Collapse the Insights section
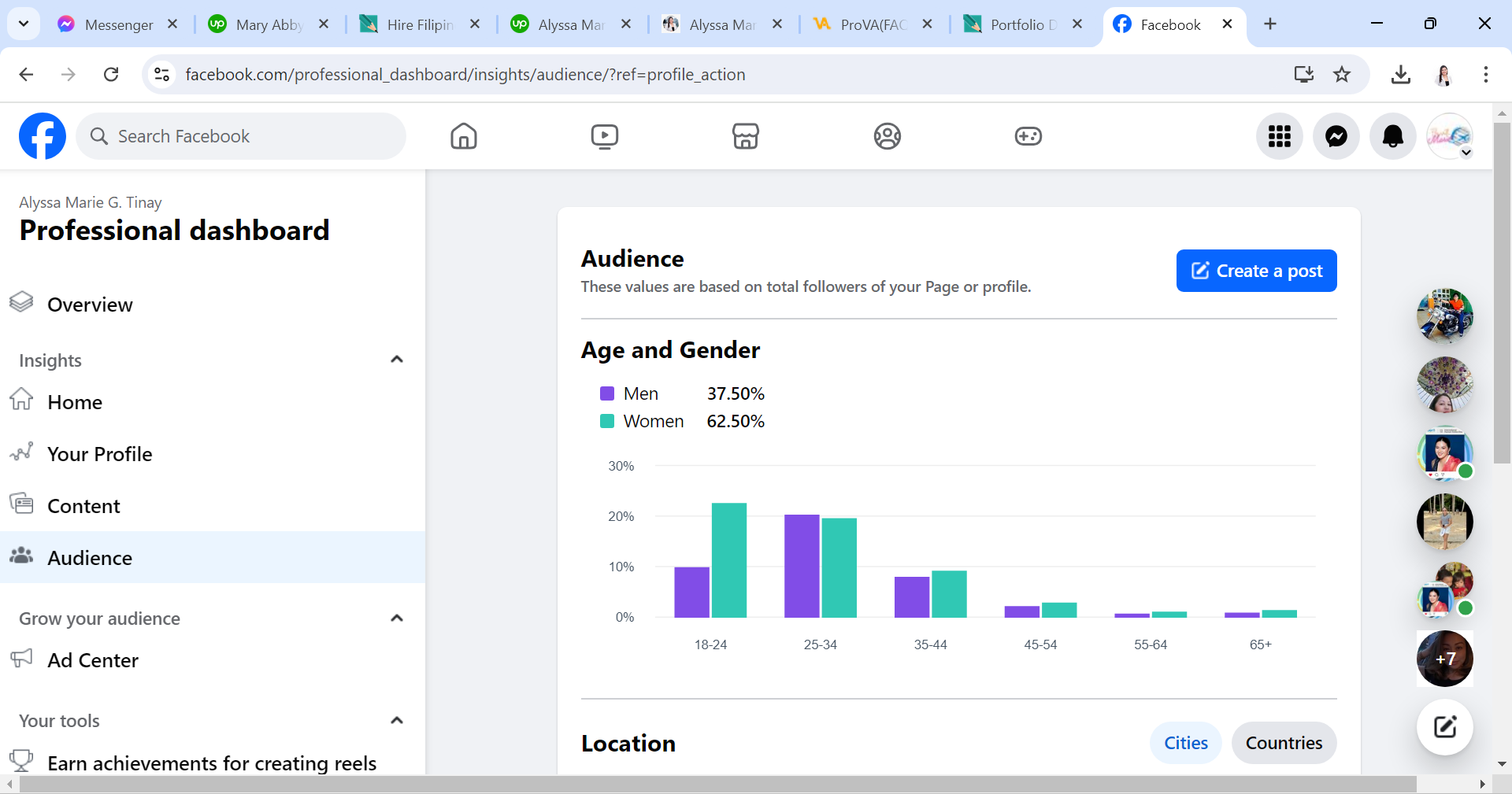This screenshot has height=794, width=1512. [397, 360]
